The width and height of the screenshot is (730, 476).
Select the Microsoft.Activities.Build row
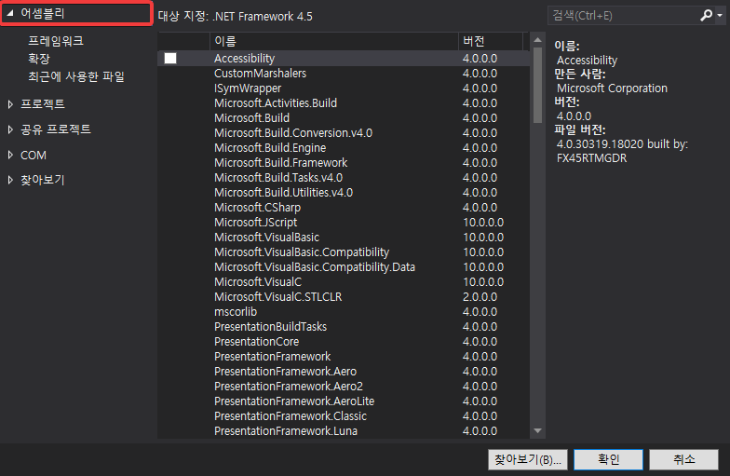click(344, 102)
